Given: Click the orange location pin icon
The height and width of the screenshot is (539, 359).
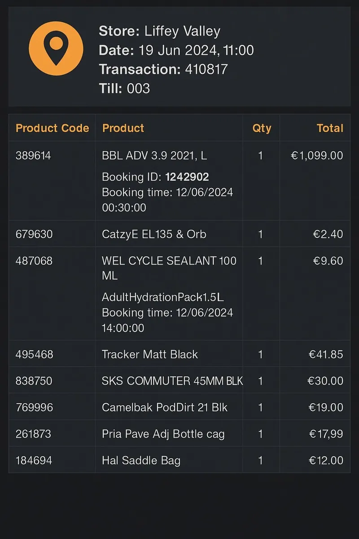Looking at the screenshot, I should click(56, 49).
